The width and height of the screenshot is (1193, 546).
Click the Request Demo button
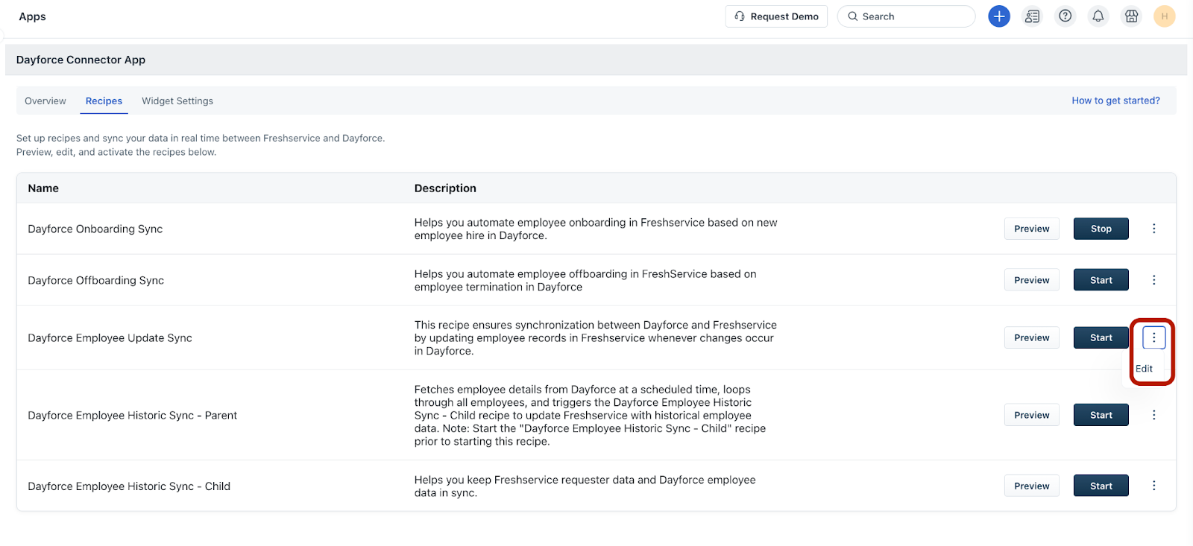point(776,16)
